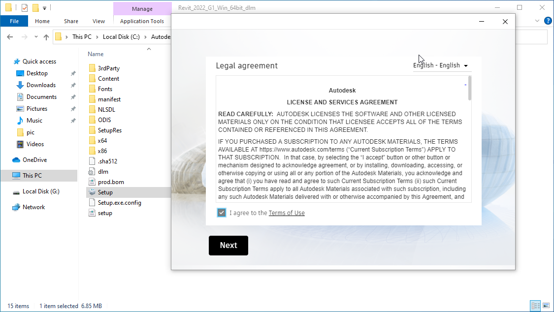554x312 pixels.
Task: Click the Downloads pin icon
Action: [73, 85]
